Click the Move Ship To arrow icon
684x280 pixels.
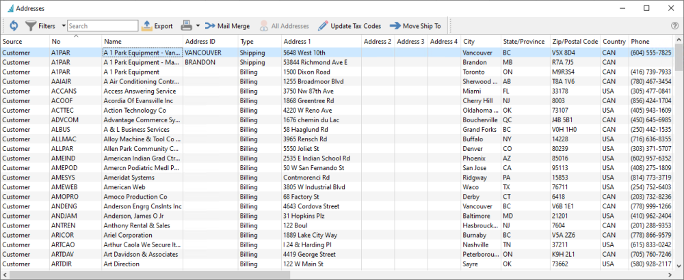click(395, 26)
